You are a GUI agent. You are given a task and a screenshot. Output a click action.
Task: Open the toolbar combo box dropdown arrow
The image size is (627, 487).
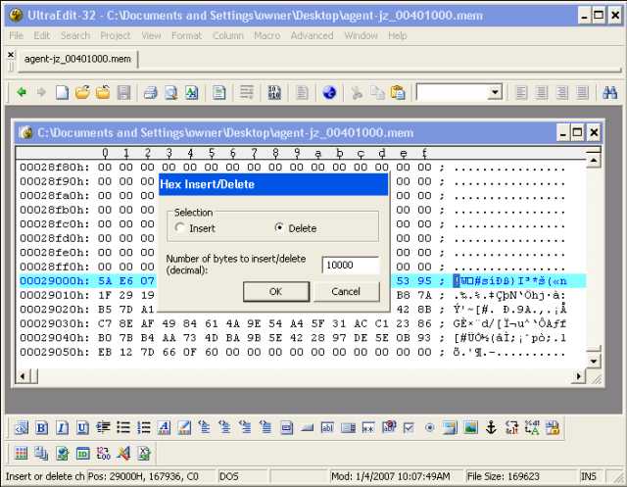(495, 92)
